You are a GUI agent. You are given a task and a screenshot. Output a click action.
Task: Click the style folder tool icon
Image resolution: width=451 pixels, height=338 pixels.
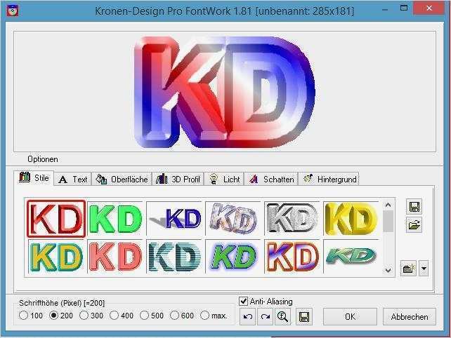[x=408, y=269]
